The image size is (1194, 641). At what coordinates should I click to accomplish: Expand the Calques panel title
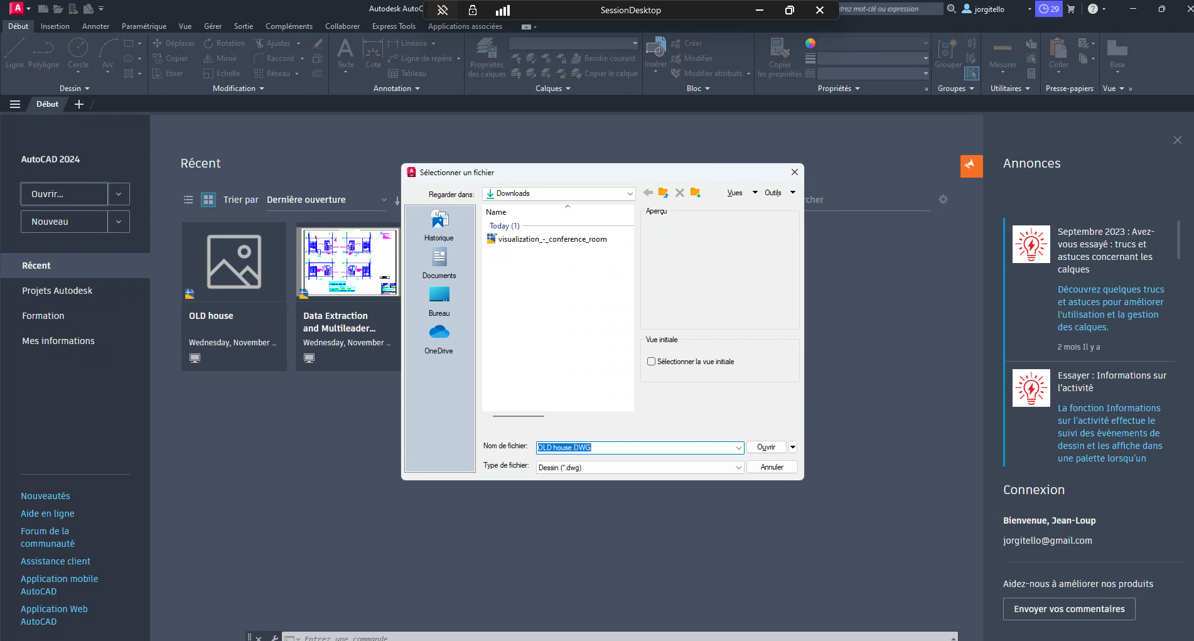click(x=553, y=89)
